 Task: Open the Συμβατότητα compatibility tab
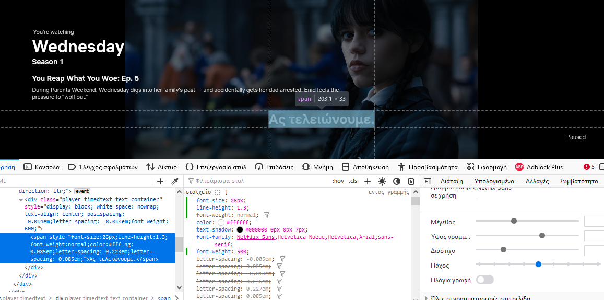[x=579, y=181]
